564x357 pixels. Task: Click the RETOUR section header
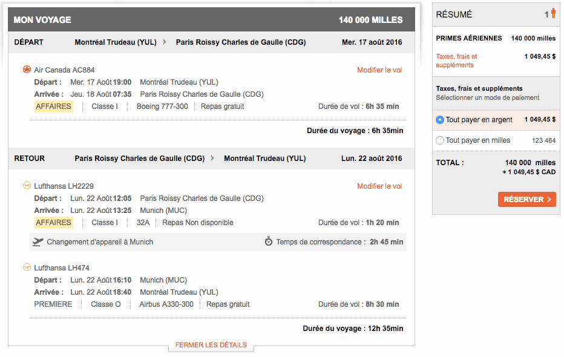[28, 158]
